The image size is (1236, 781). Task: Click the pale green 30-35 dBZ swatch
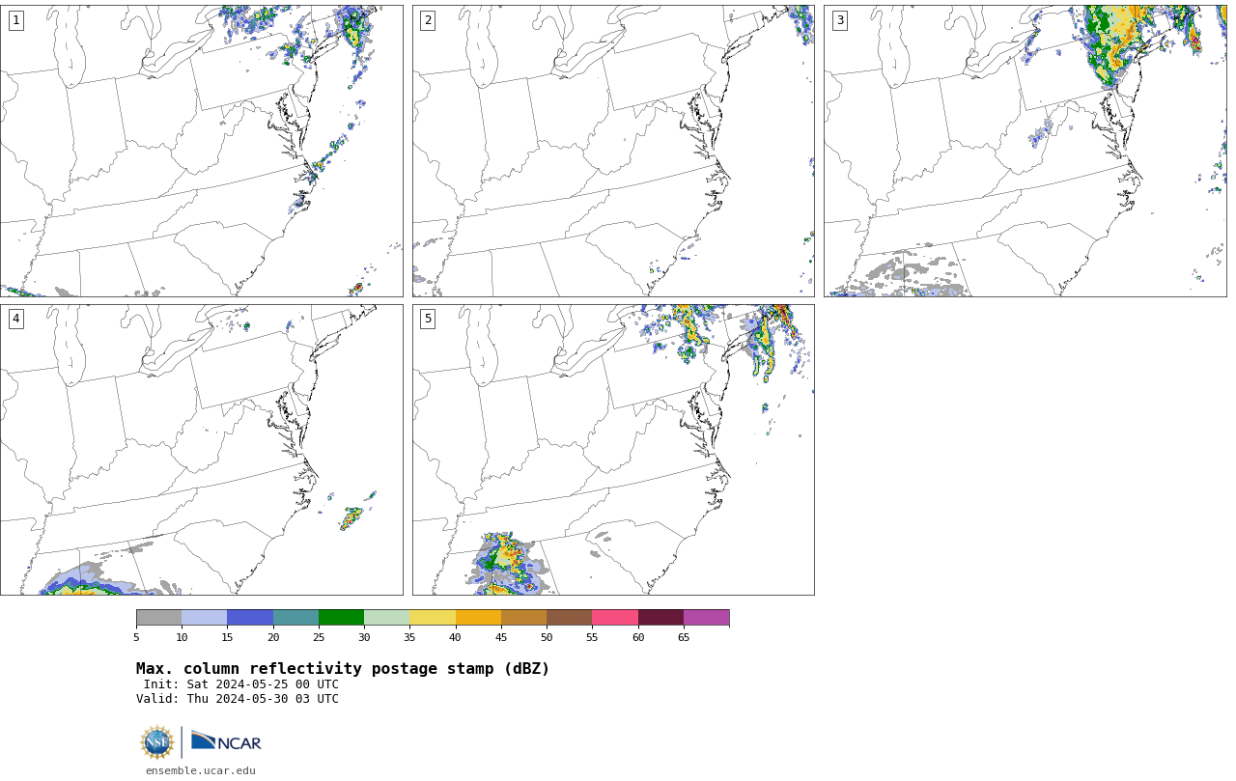tap(386, 618)
